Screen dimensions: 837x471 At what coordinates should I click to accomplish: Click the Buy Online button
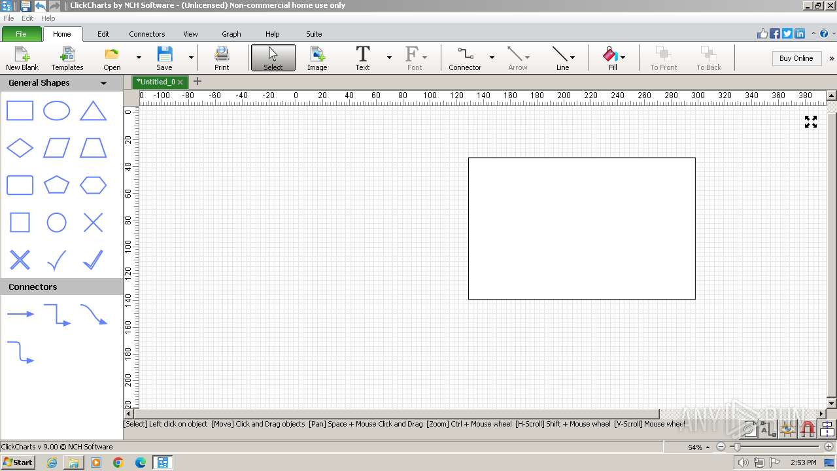click(796, 58)
